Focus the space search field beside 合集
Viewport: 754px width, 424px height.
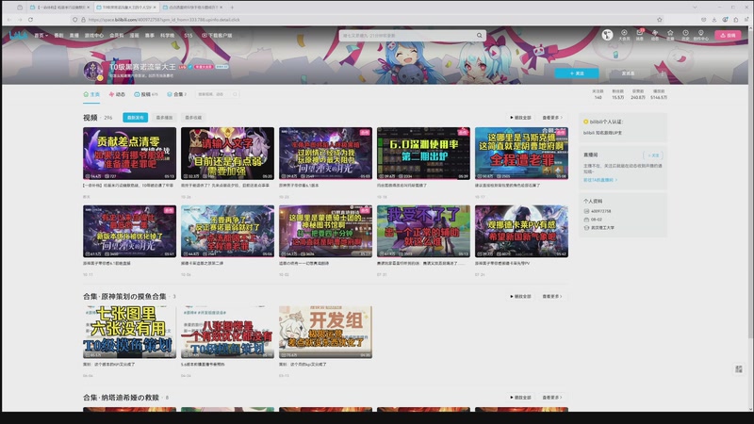pyautogui.click(x=214, y=94)
